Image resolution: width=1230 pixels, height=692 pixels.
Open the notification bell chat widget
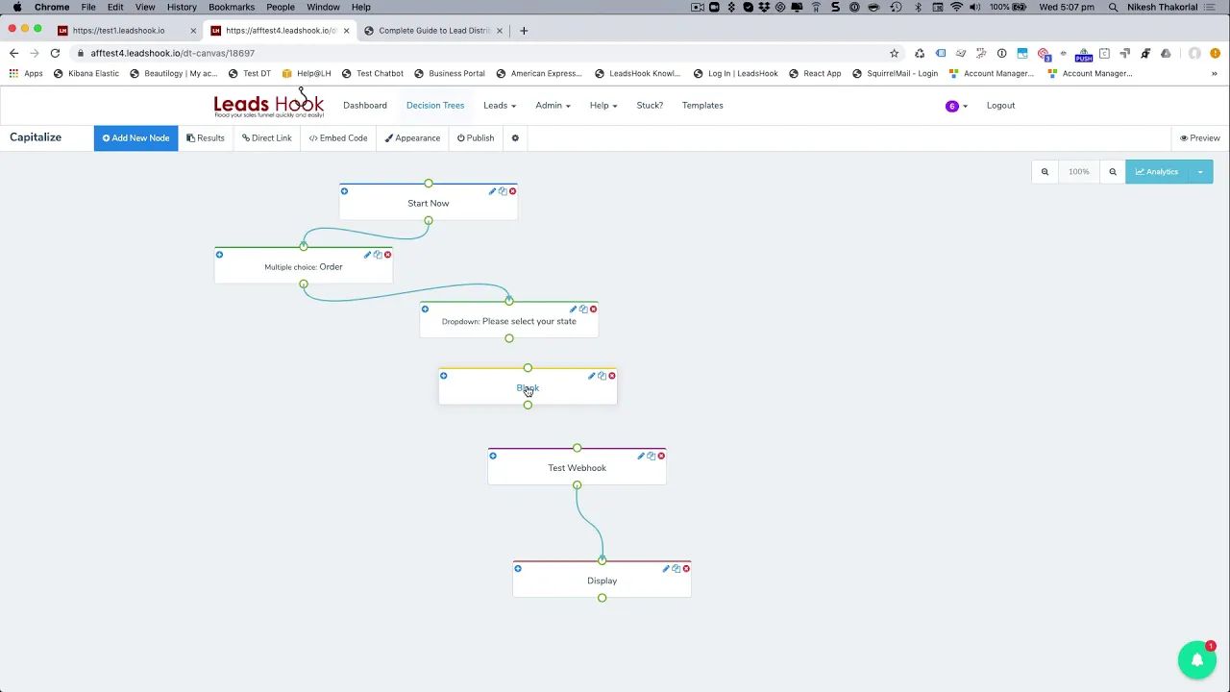pos(1197,660)
